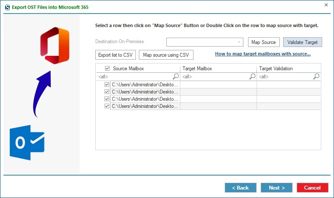Click the Validate Target button
This screenshot has height=198, width=334.
tap(303, 42)
